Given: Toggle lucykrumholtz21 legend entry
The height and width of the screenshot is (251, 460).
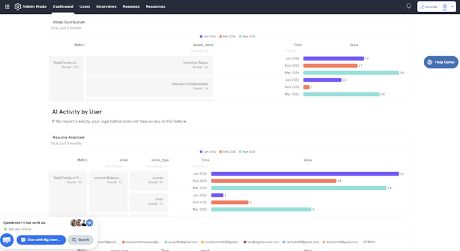Looking at the screenshot, I should point(220,242).
